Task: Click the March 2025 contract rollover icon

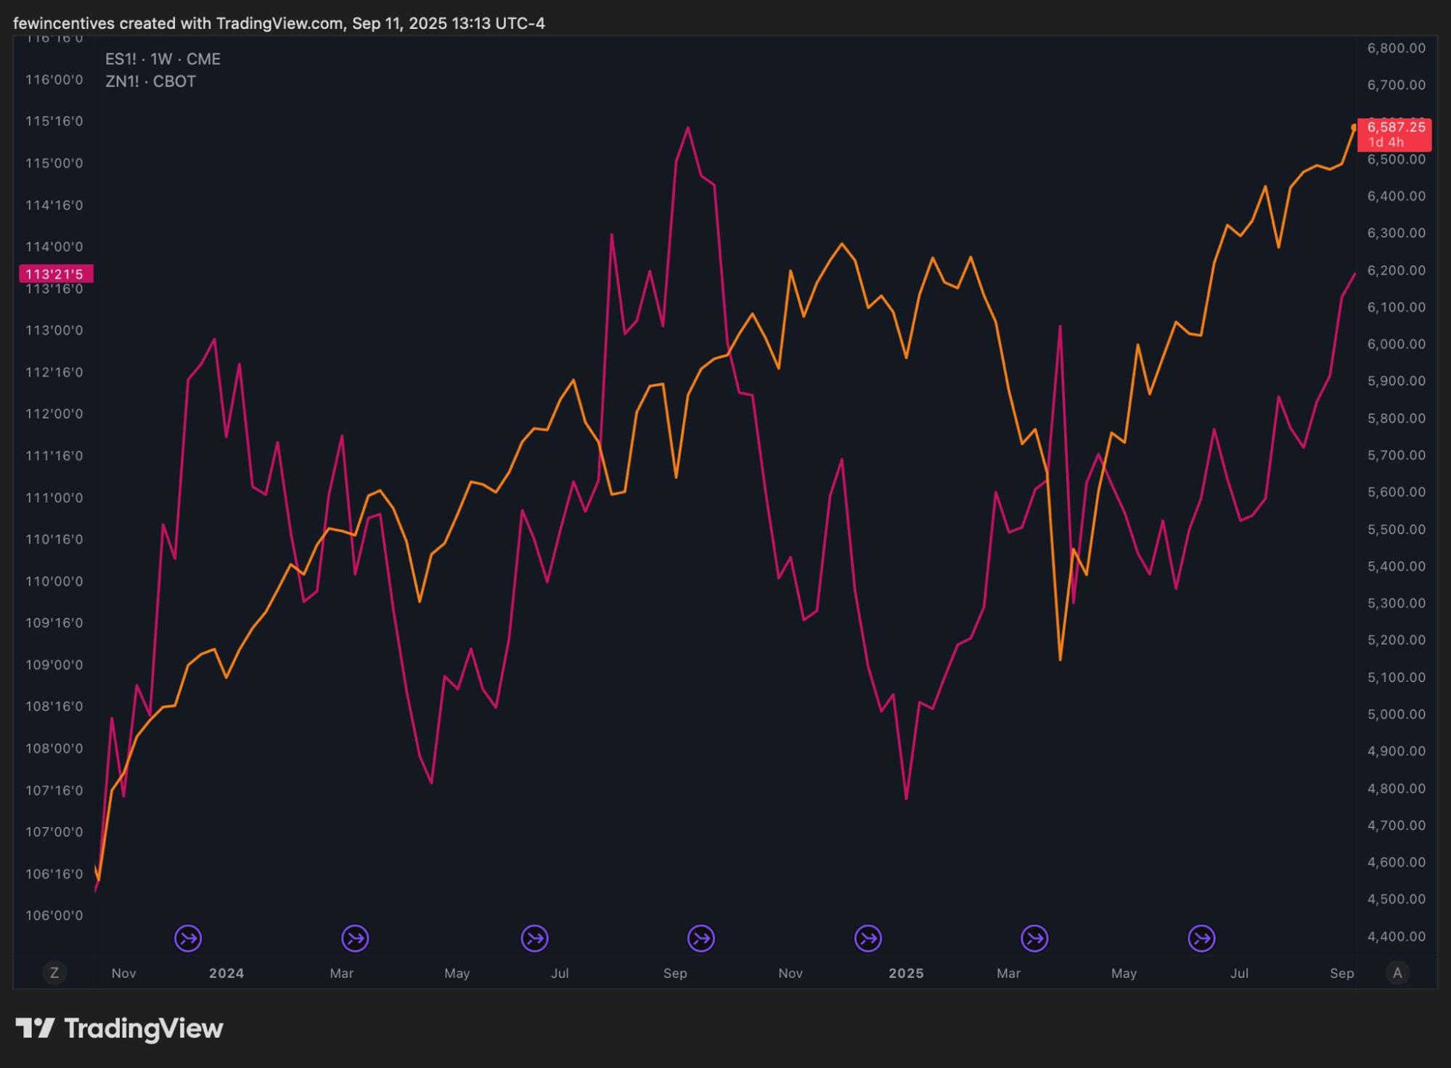Action: [x=1034, y=938]
